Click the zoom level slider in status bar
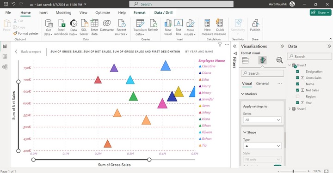Screen dimensions: 333x173 click(293, 171)
